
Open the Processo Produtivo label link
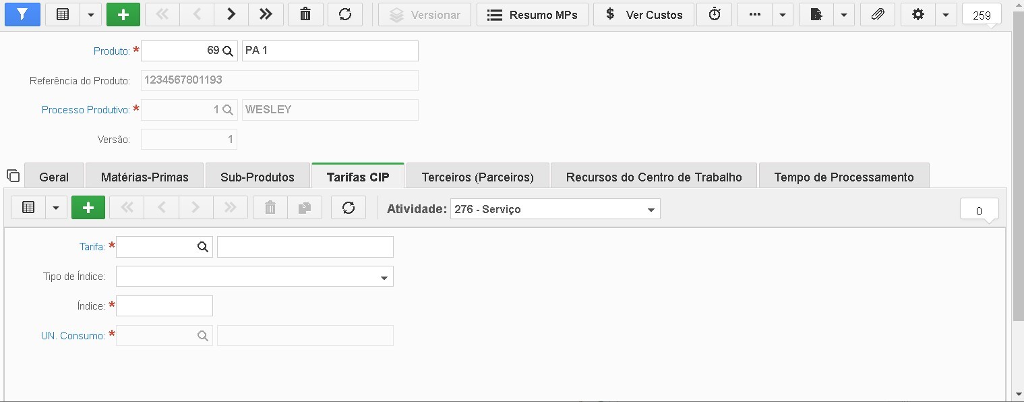click(86, 110)
